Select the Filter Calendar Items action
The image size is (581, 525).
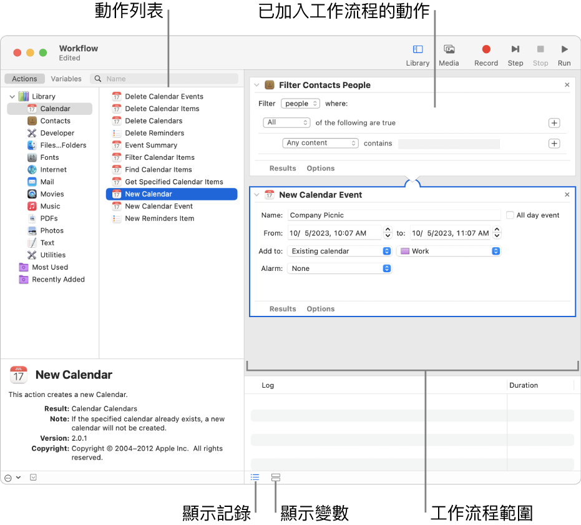pos(154,158)
